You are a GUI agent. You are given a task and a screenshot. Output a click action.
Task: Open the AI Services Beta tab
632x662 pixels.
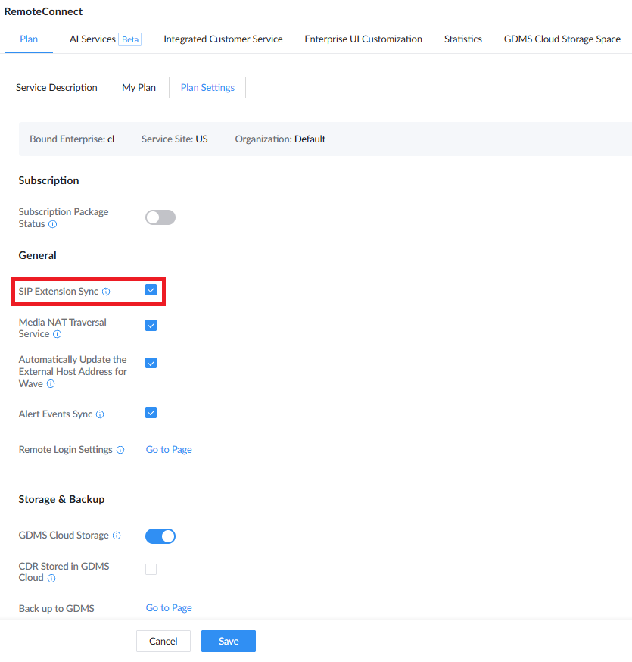(105, 39)
